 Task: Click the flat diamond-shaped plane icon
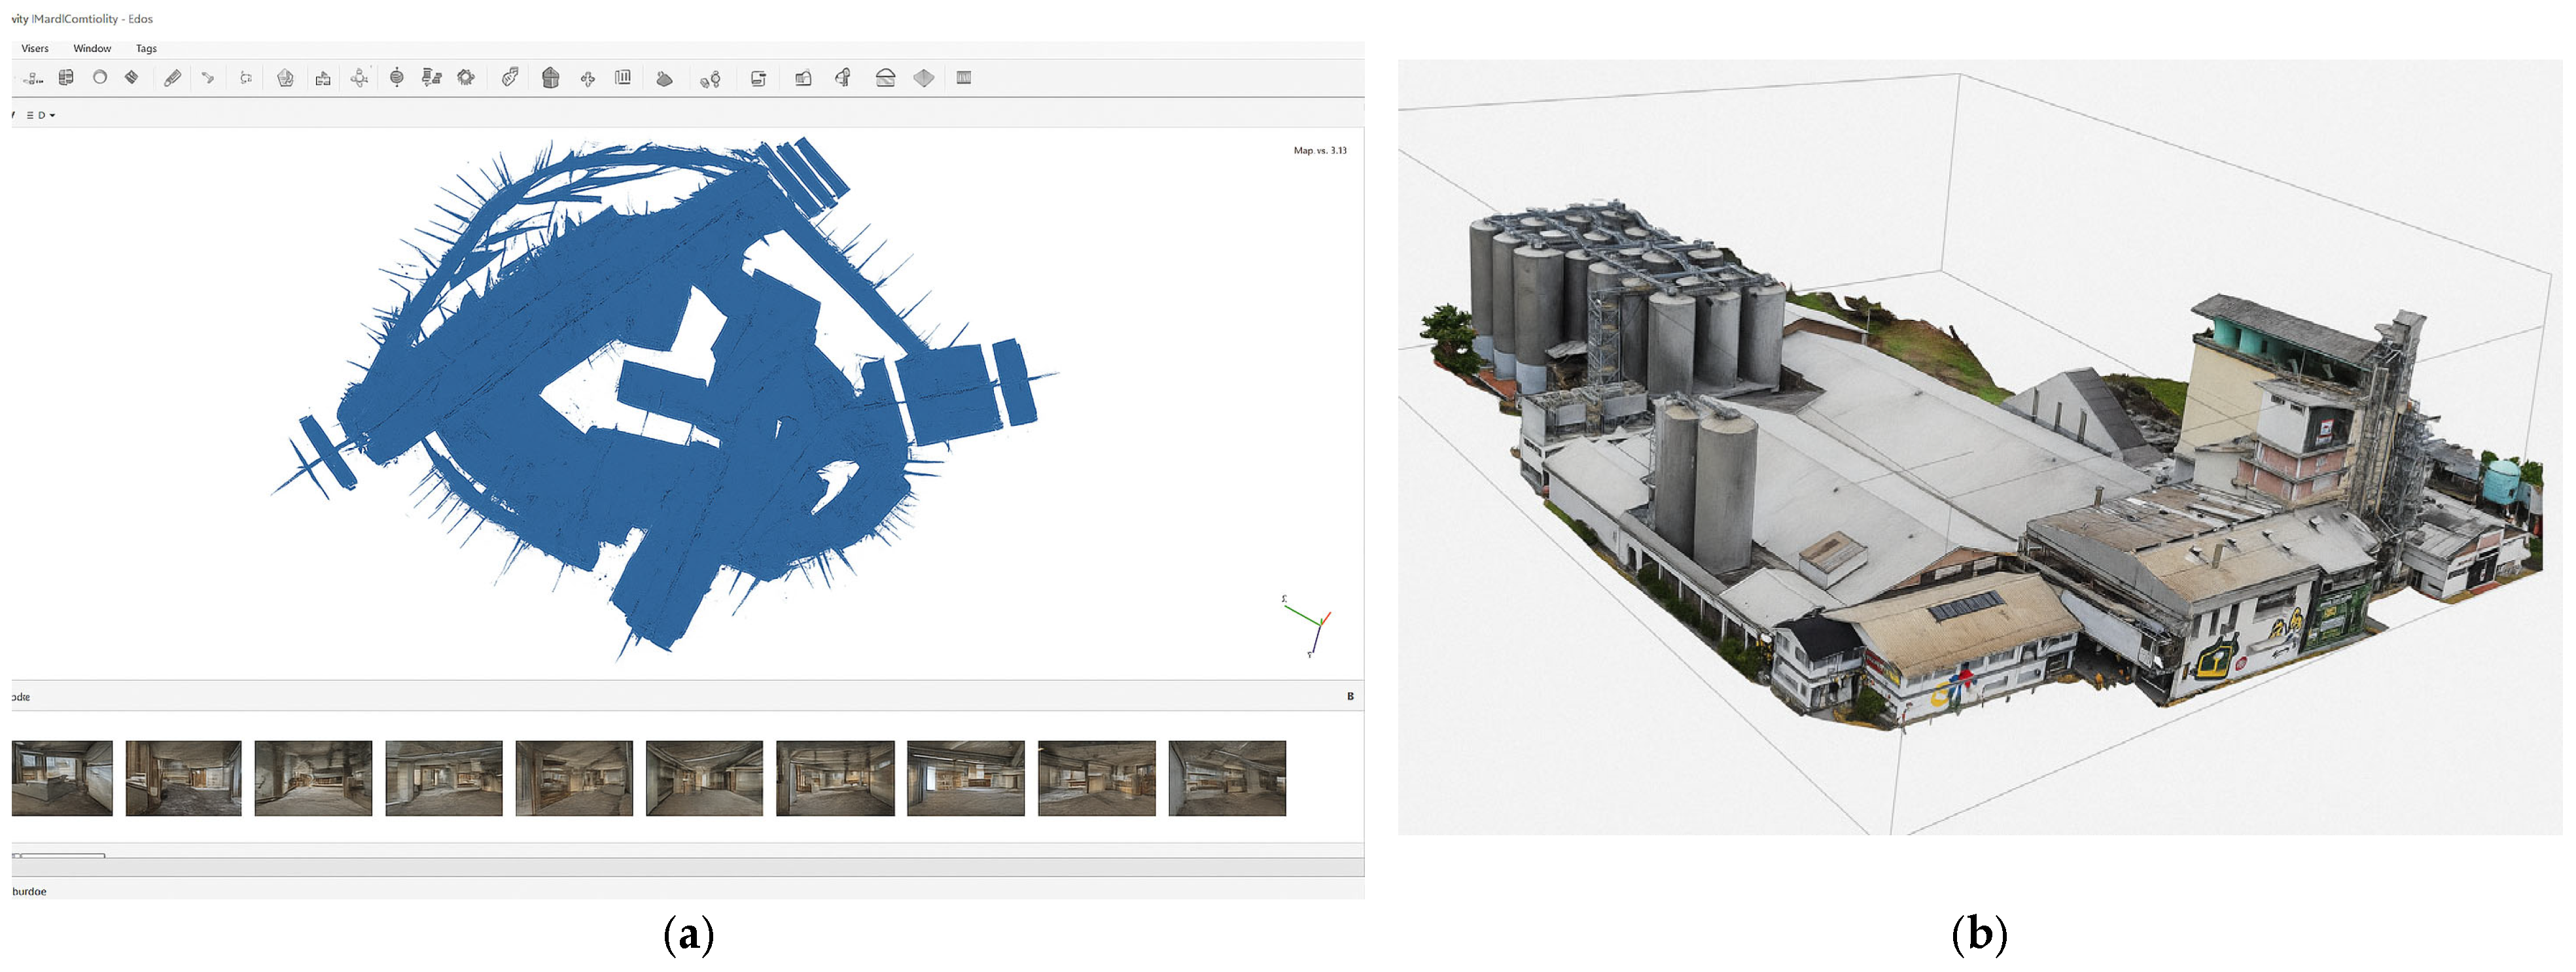[x=923, y=77]
